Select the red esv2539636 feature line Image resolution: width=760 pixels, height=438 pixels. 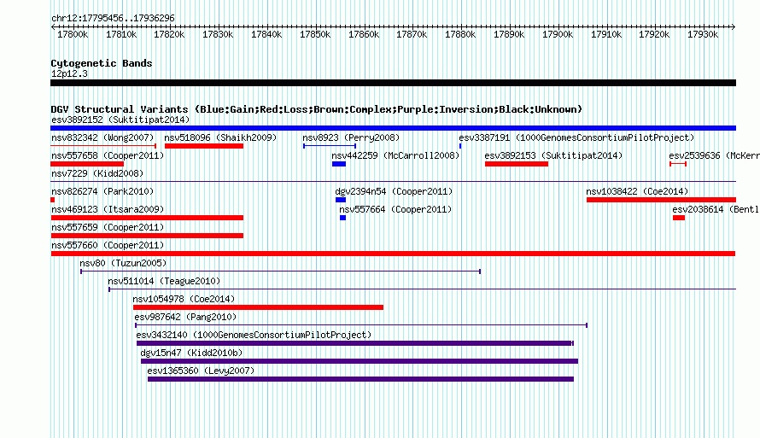678,164
